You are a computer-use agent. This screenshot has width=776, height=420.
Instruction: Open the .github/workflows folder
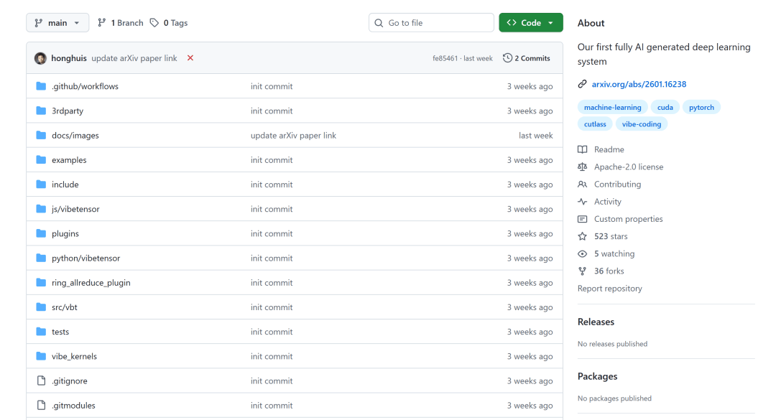(85, 86)
